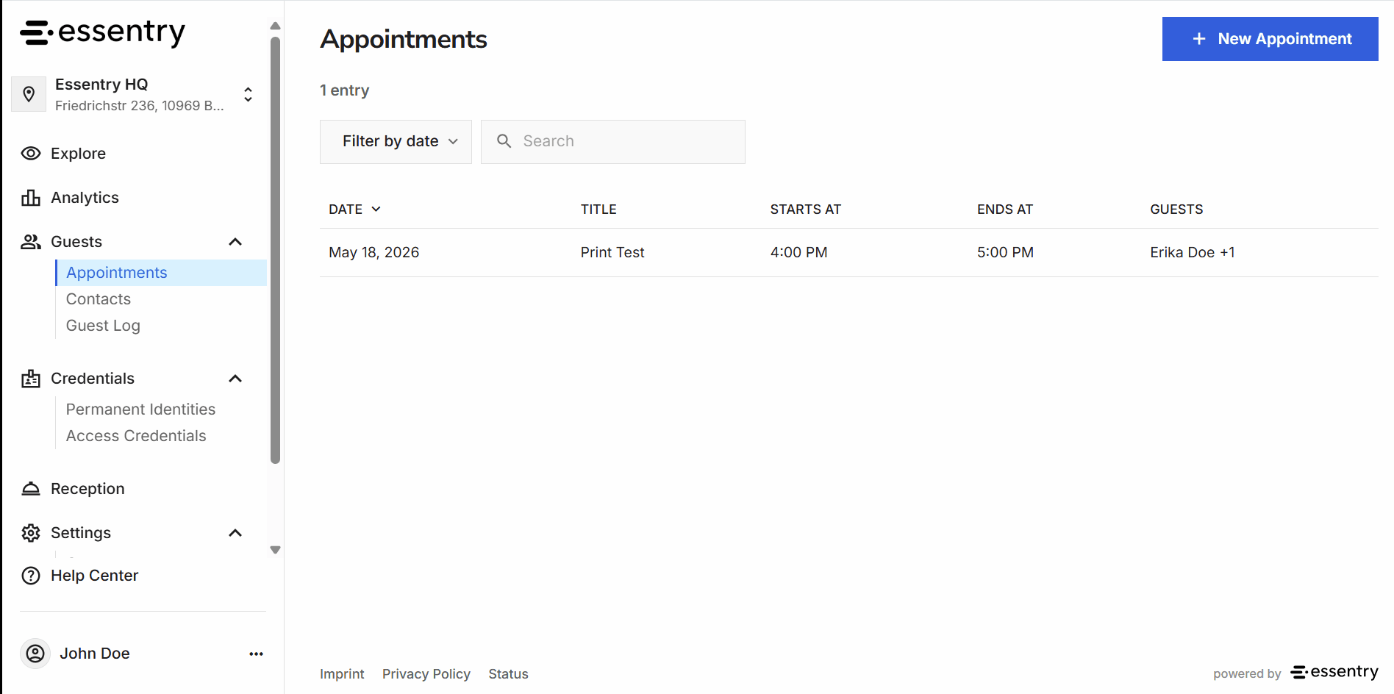This screenshot has width=1394, height=694.
Task: Click the Reception bell icon
Action: [31, 489]
